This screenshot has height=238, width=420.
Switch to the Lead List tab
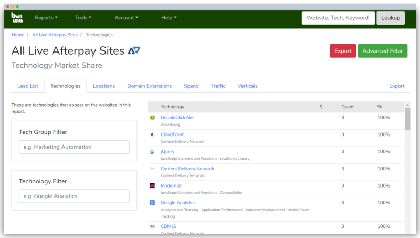click(x=28, y=86)
